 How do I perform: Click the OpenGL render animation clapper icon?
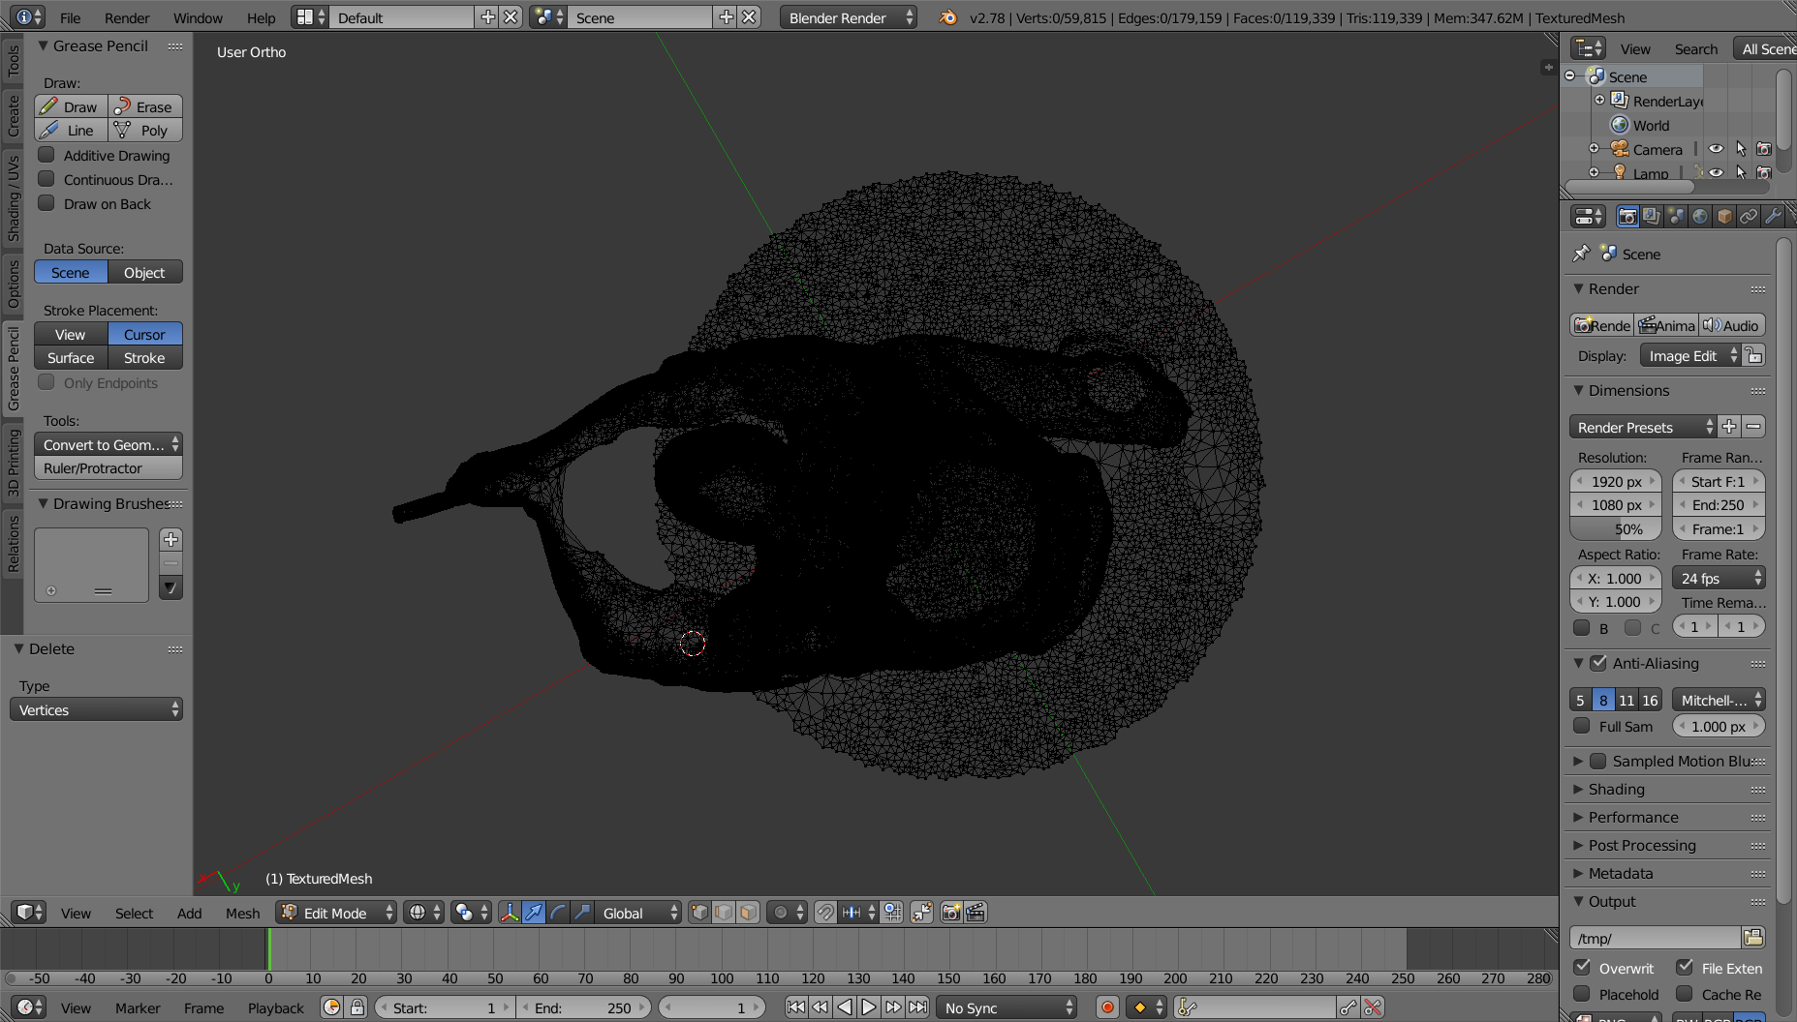point(976,913)
